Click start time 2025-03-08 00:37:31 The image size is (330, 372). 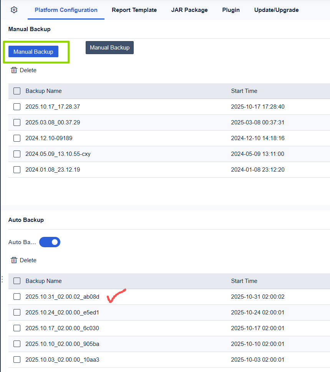258,122
